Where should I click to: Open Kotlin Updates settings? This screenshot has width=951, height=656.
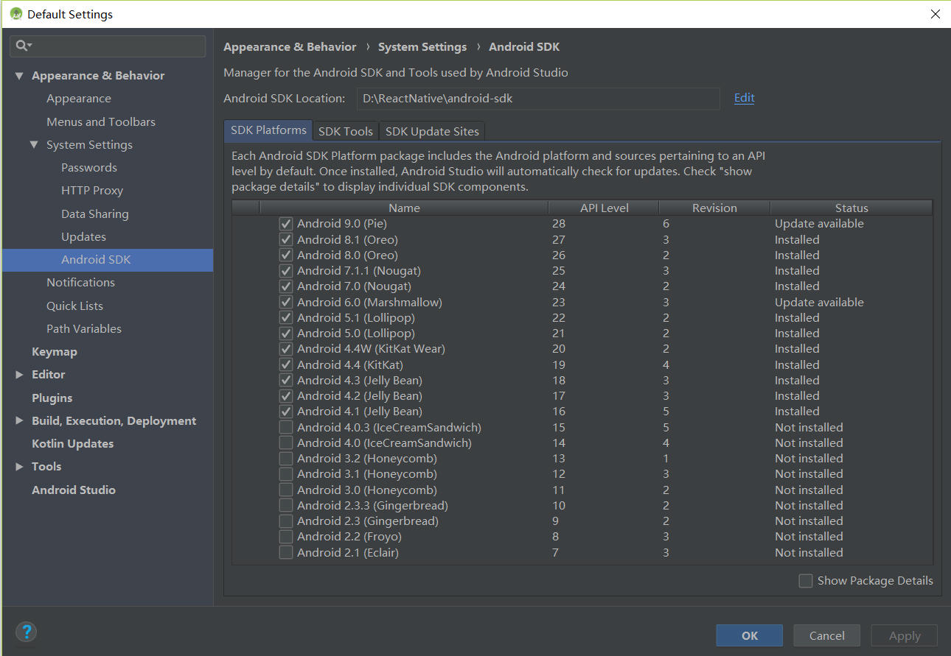tap(73, 444)
